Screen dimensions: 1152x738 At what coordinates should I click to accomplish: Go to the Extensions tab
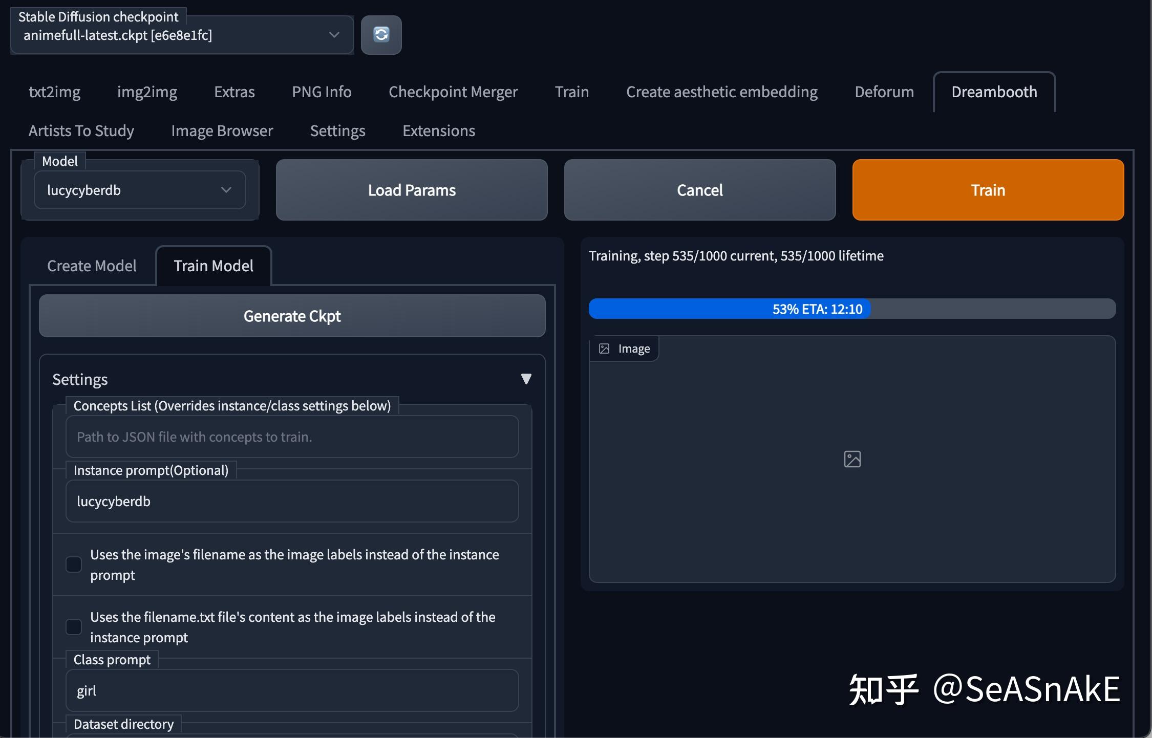(x=438, y=131)
